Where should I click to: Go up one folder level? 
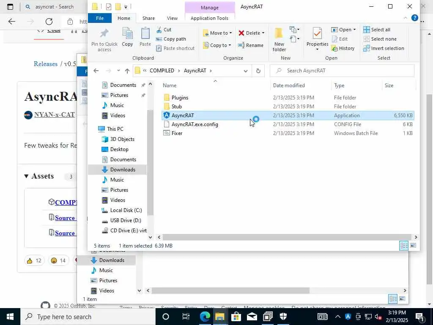tap(127, 71)
